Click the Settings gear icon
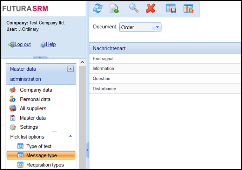Viewport: 242px width, 170px height. (x=13, y=127)
